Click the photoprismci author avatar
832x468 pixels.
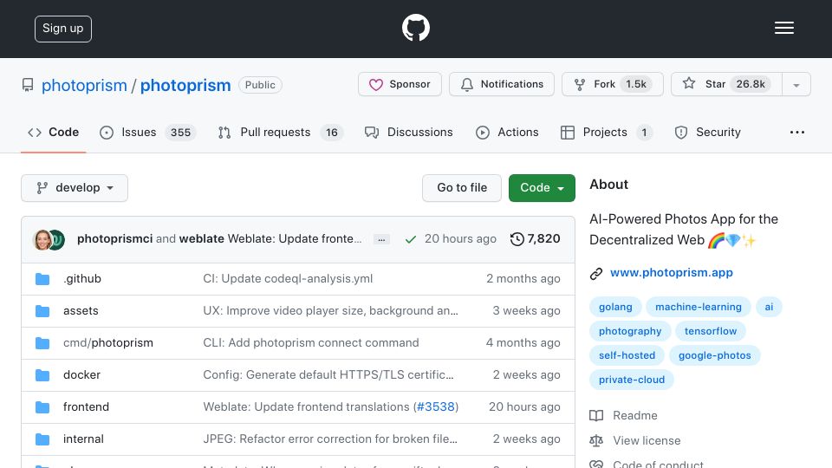(x=42, y=240)
